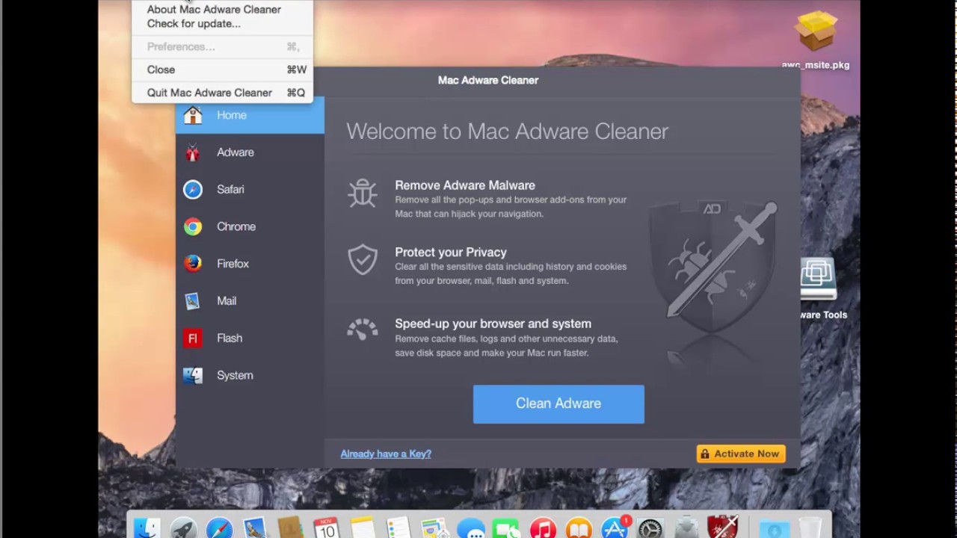Click the Clean Adware button
The image size is (957, 538).
[558, 404]
